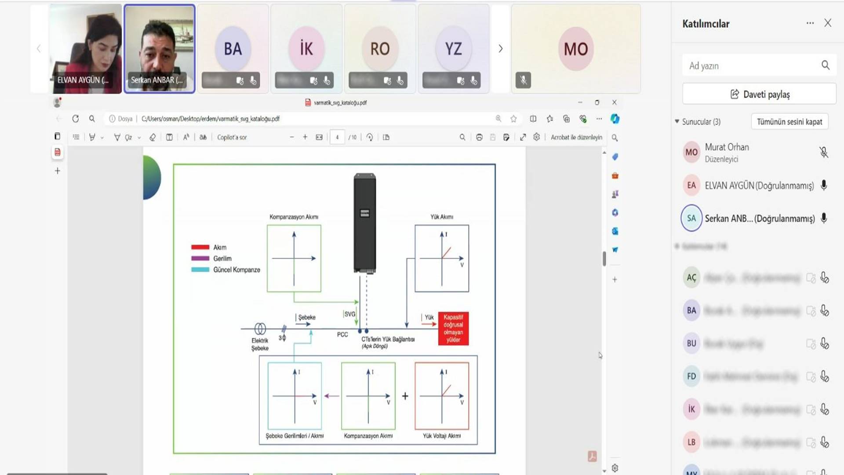The height and width of the screenshot is (475, 844).
Task: Click the varmatik_svg_kataloğu.pdf browser tab
Action: coord(336,102)
